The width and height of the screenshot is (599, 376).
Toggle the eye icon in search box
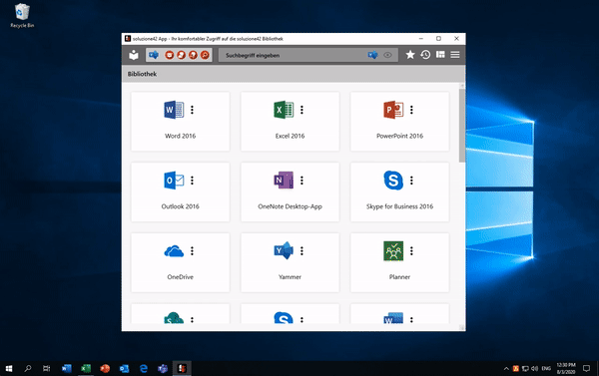pos(387,55)
